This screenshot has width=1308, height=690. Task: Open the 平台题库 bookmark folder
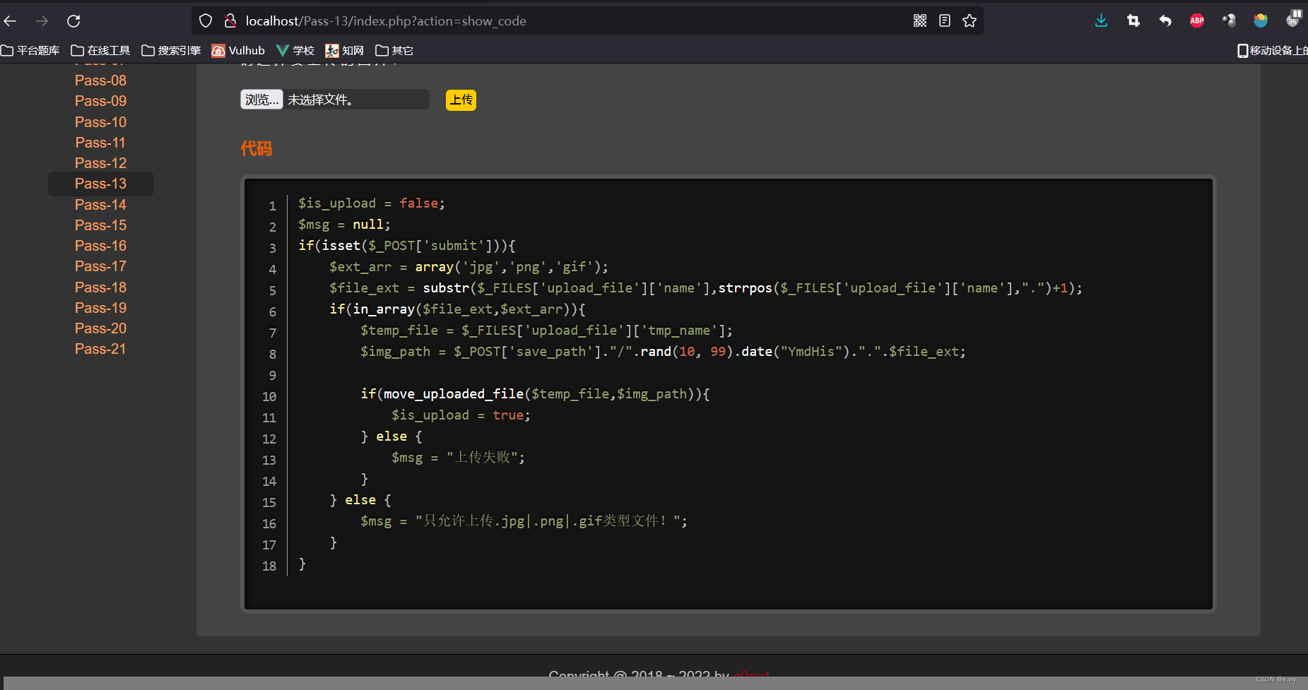click(x=30, y=51)
